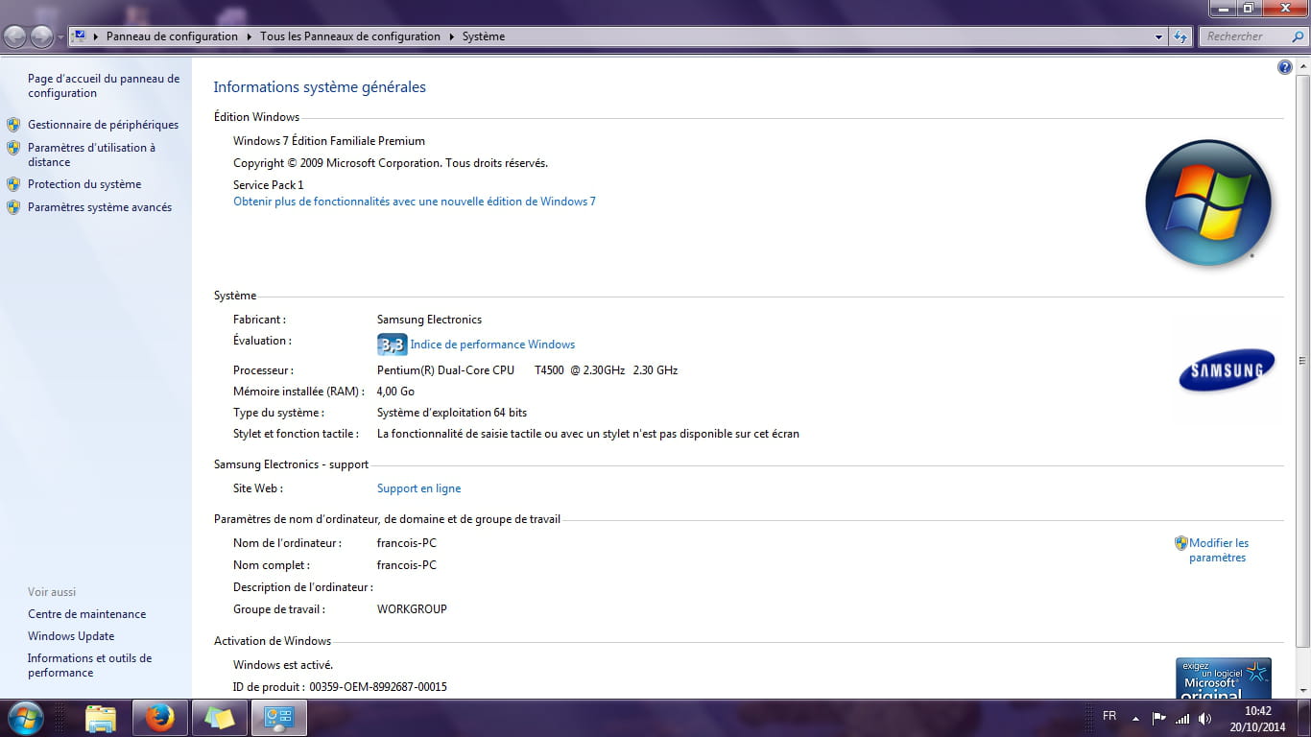Go forward using the Forward arrow button
The width and height of the screenshot is (1311, 737).
pyautogui.click(x=41, y=36)
